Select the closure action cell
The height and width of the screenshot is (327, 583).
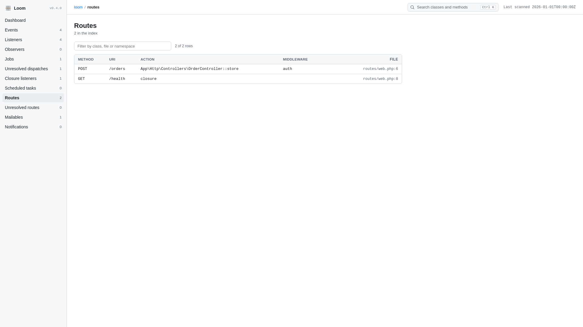pyautogui.click(x=148, y=79)
